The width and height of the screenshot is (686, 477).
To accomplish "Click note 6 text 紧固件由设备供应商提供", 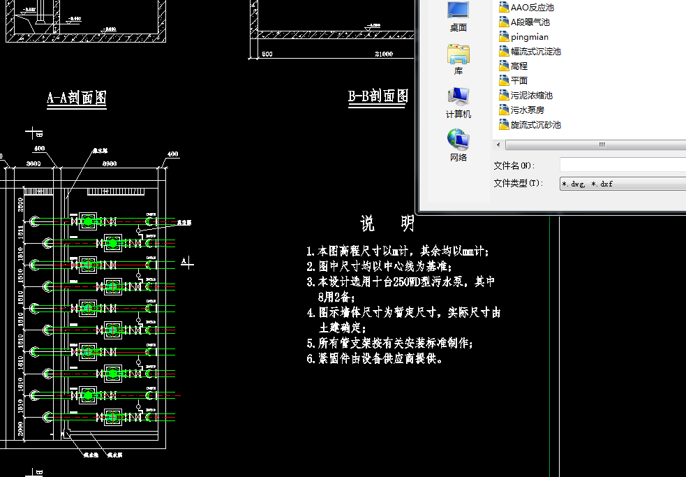I will 375,358.
